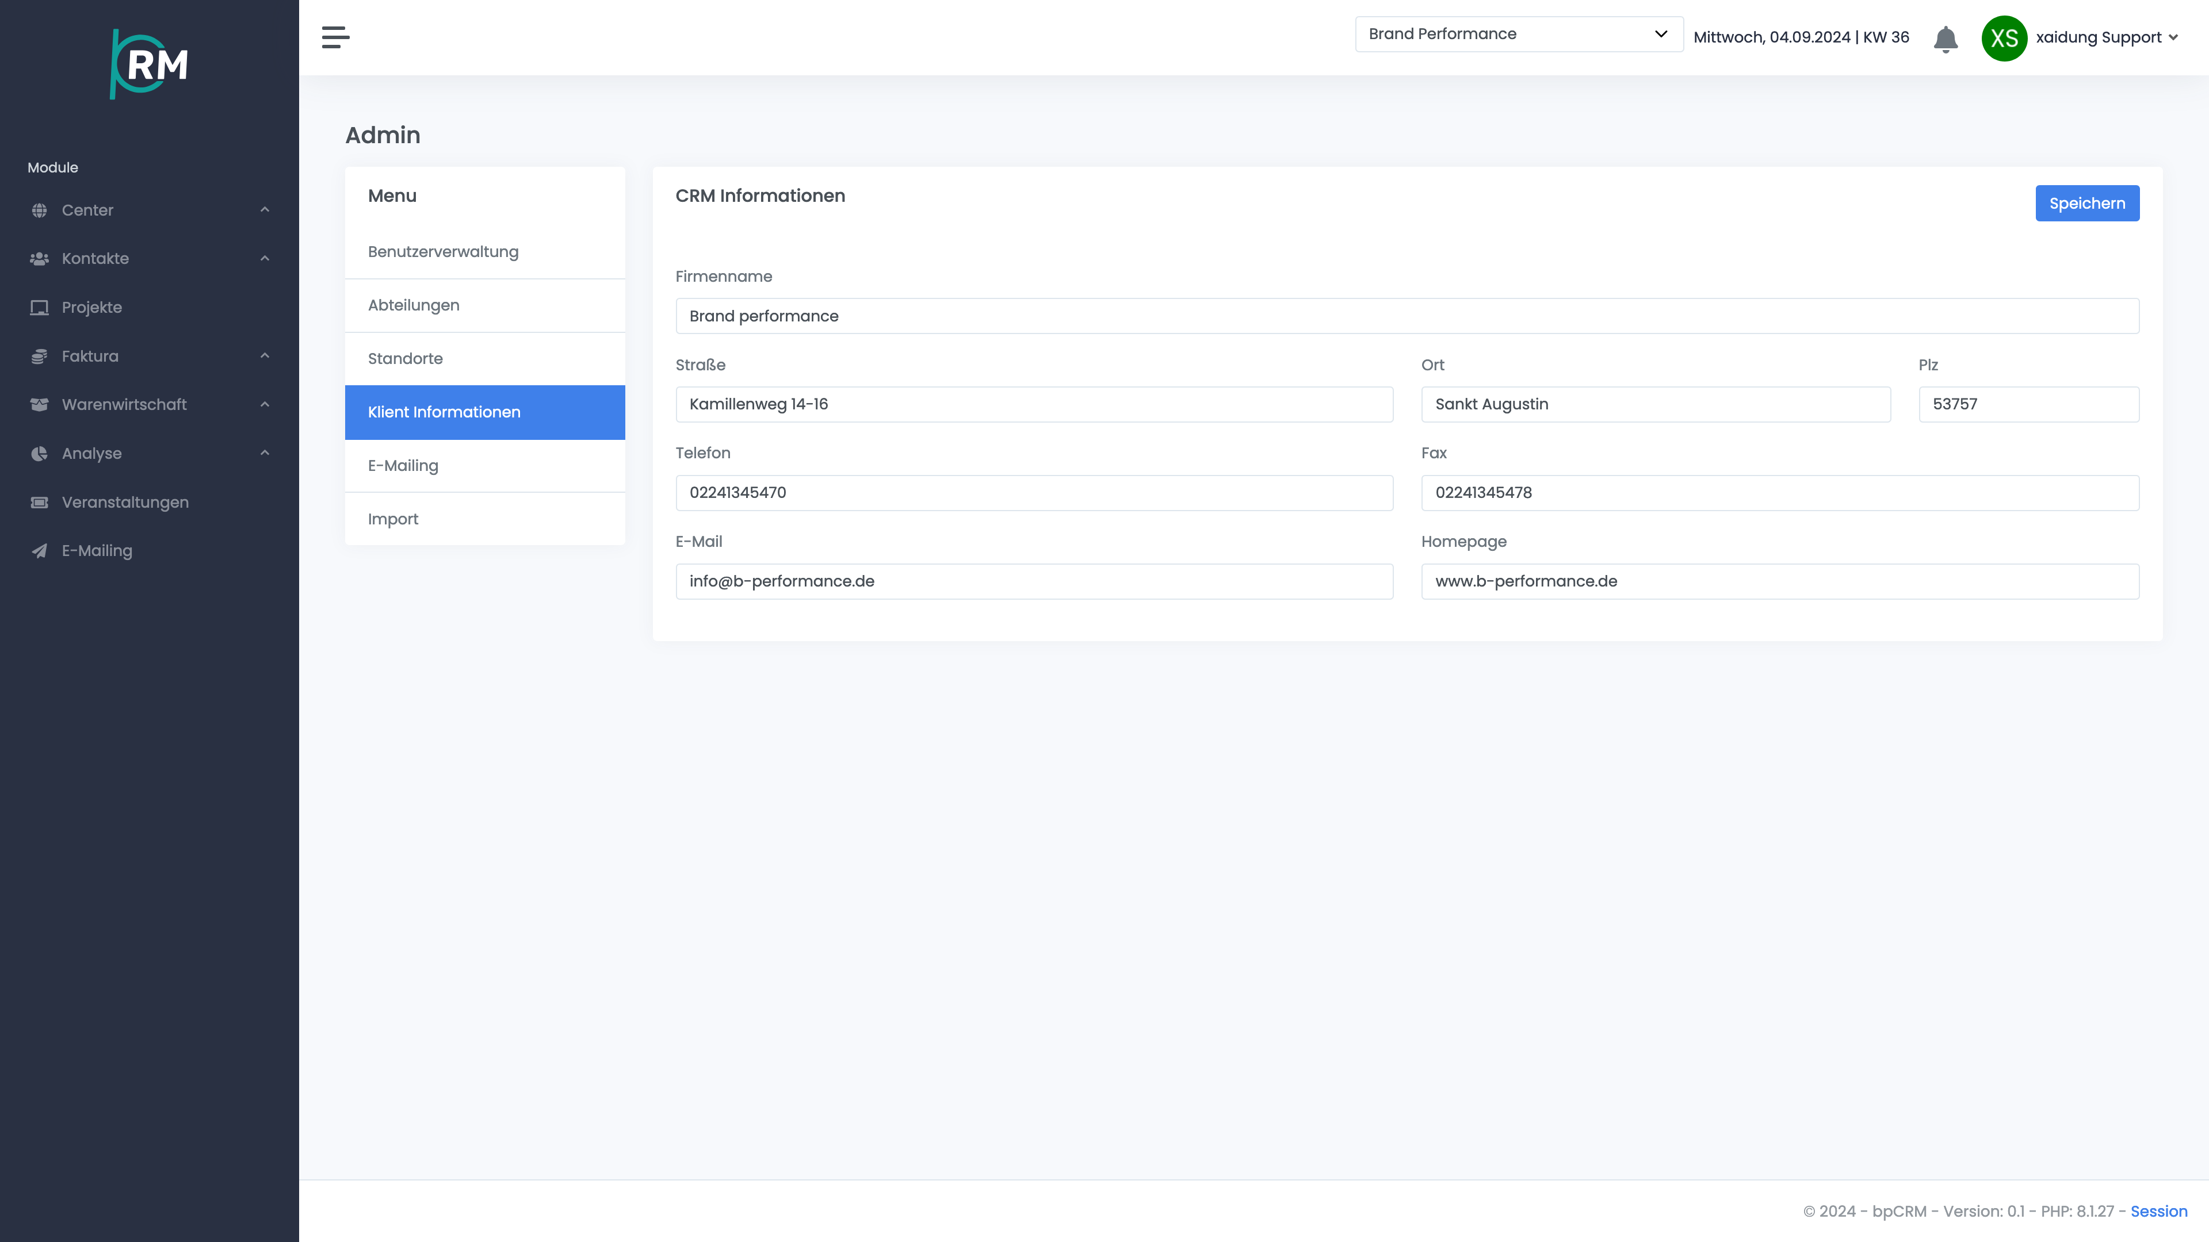
Task: Click the bpCRM logo in the sidebar
Action: [x=149, y=64]
